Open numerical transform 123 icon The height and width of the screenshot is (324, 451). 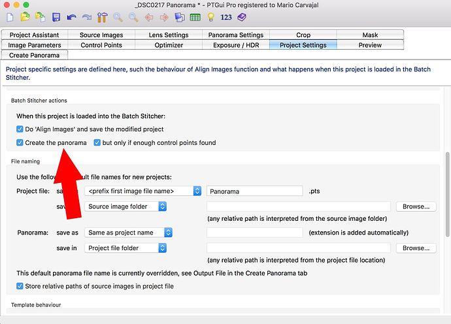pos(226,17)
